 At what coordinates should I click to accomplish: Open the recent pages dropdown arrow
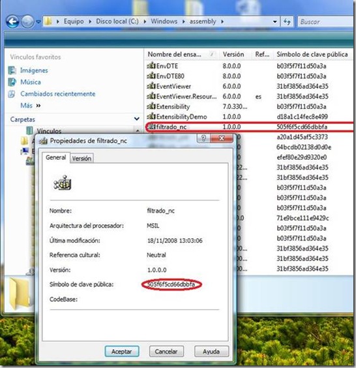(x=38, y=22)
